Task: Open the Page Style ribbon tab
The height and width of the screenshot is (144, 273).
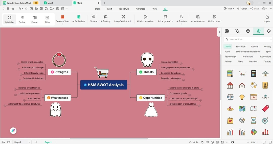Action: [124, 9]
